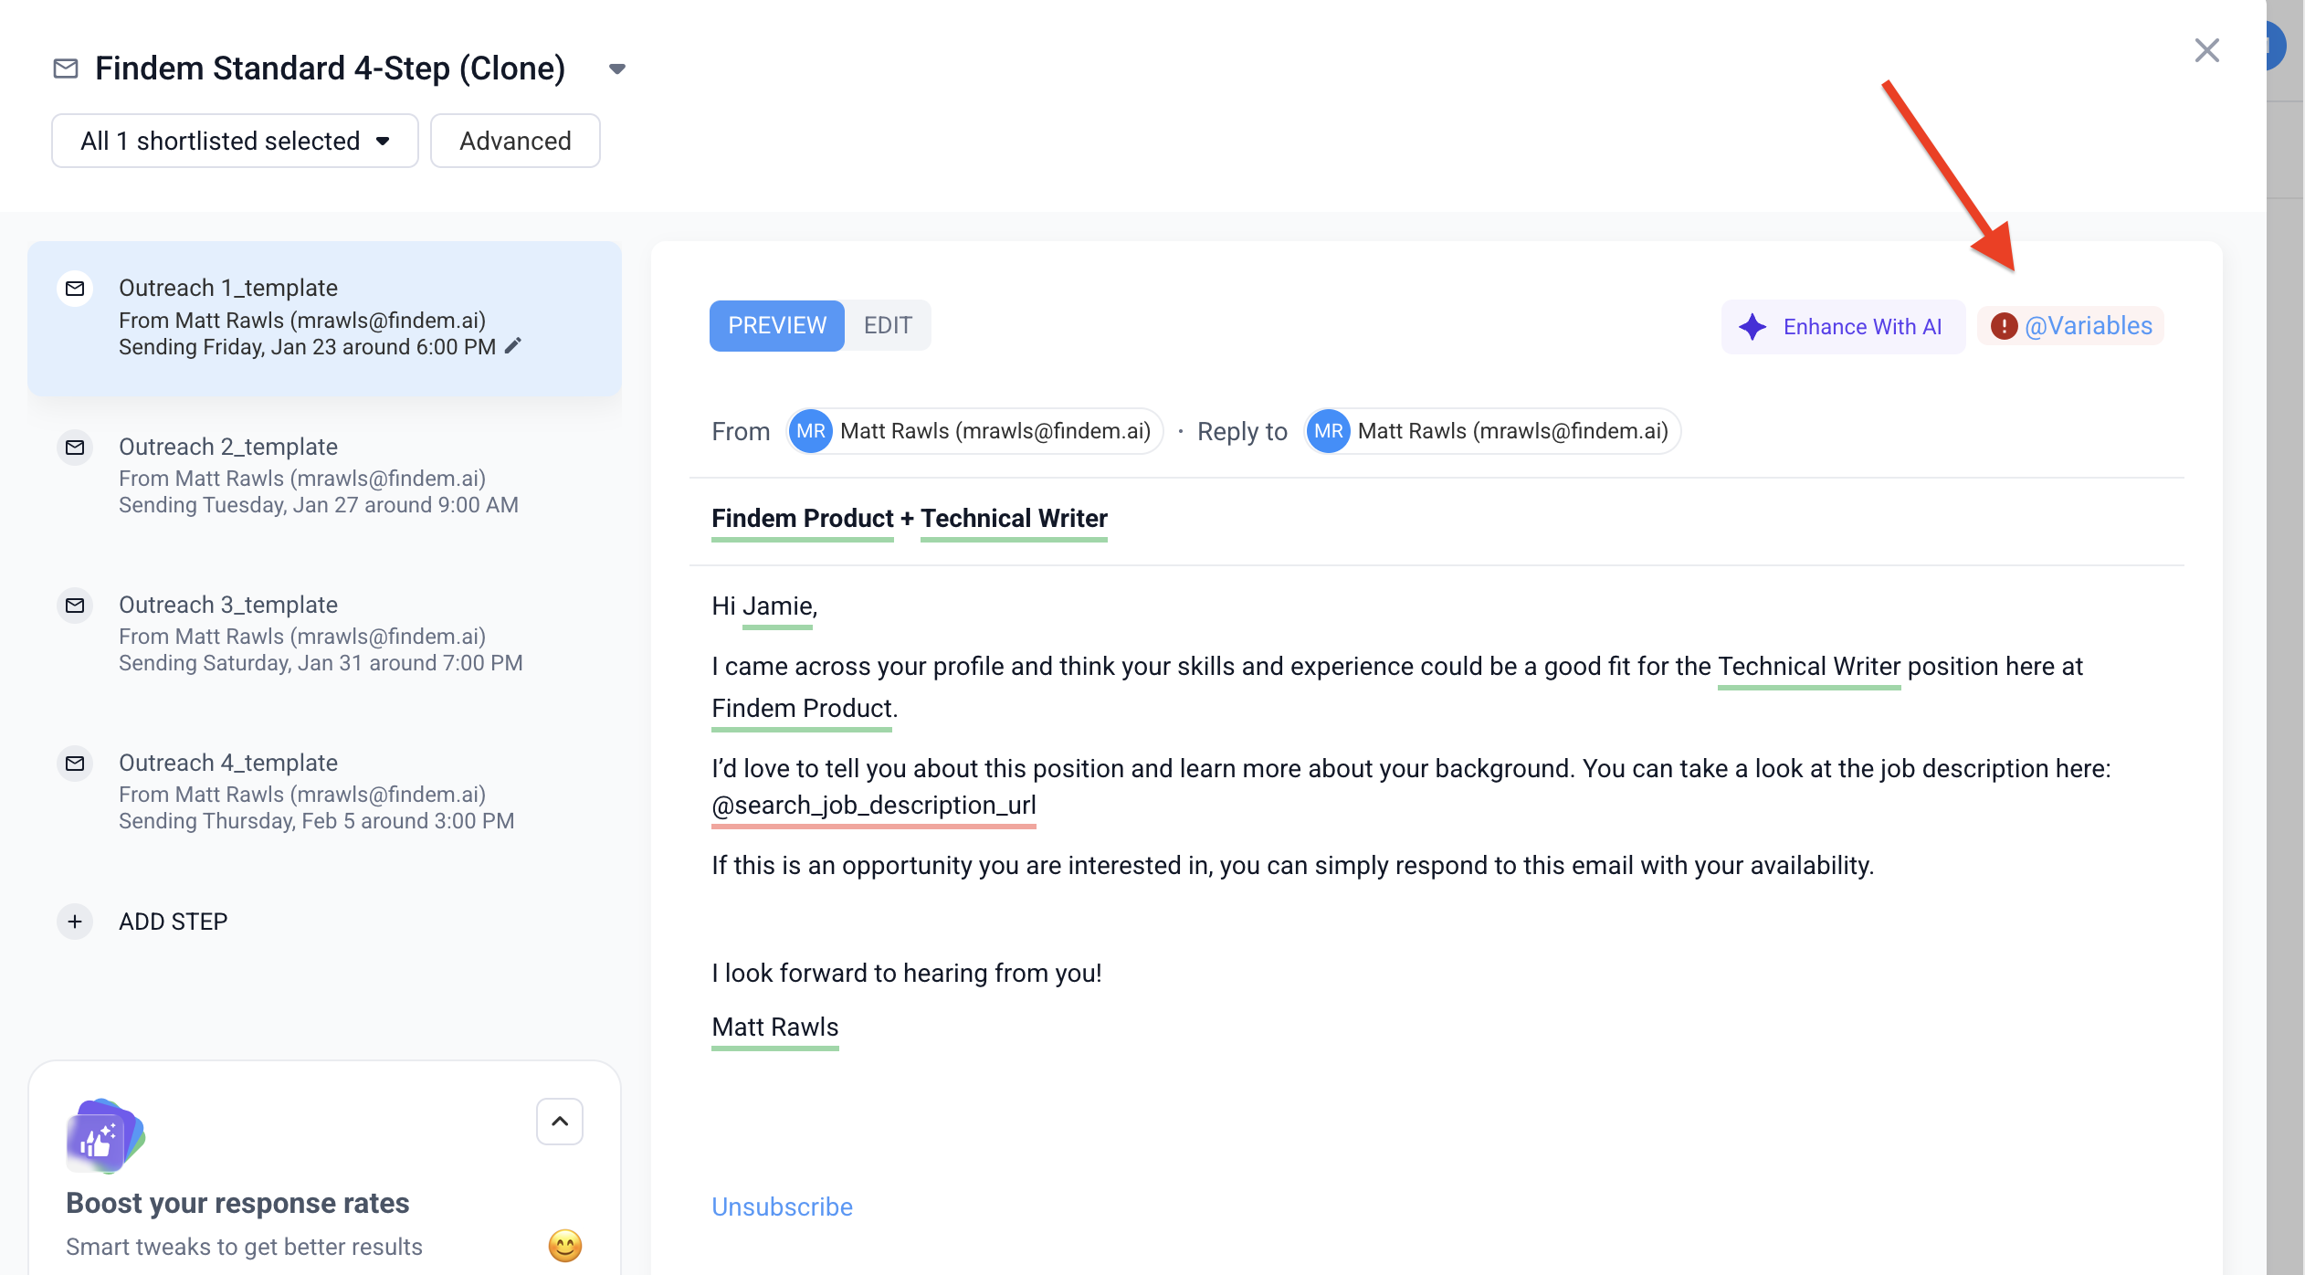Screen dimensions: 2305x1275
Task: Click the subject line Findem Product + Technical Writer
Action: (x=909, y=519)
